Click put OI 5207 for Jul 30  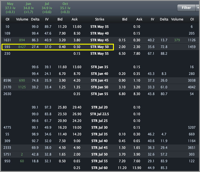[x=192, y=127]
